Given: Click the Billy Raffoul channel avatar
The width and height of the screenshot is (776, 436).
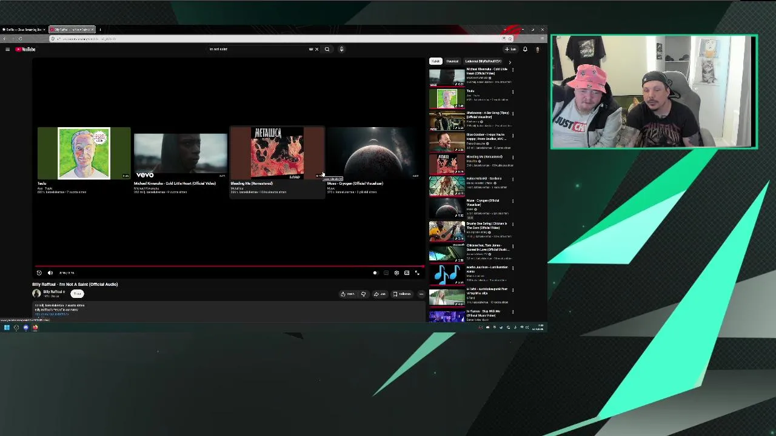Looking at the screenshot, I should coord(36,293).
